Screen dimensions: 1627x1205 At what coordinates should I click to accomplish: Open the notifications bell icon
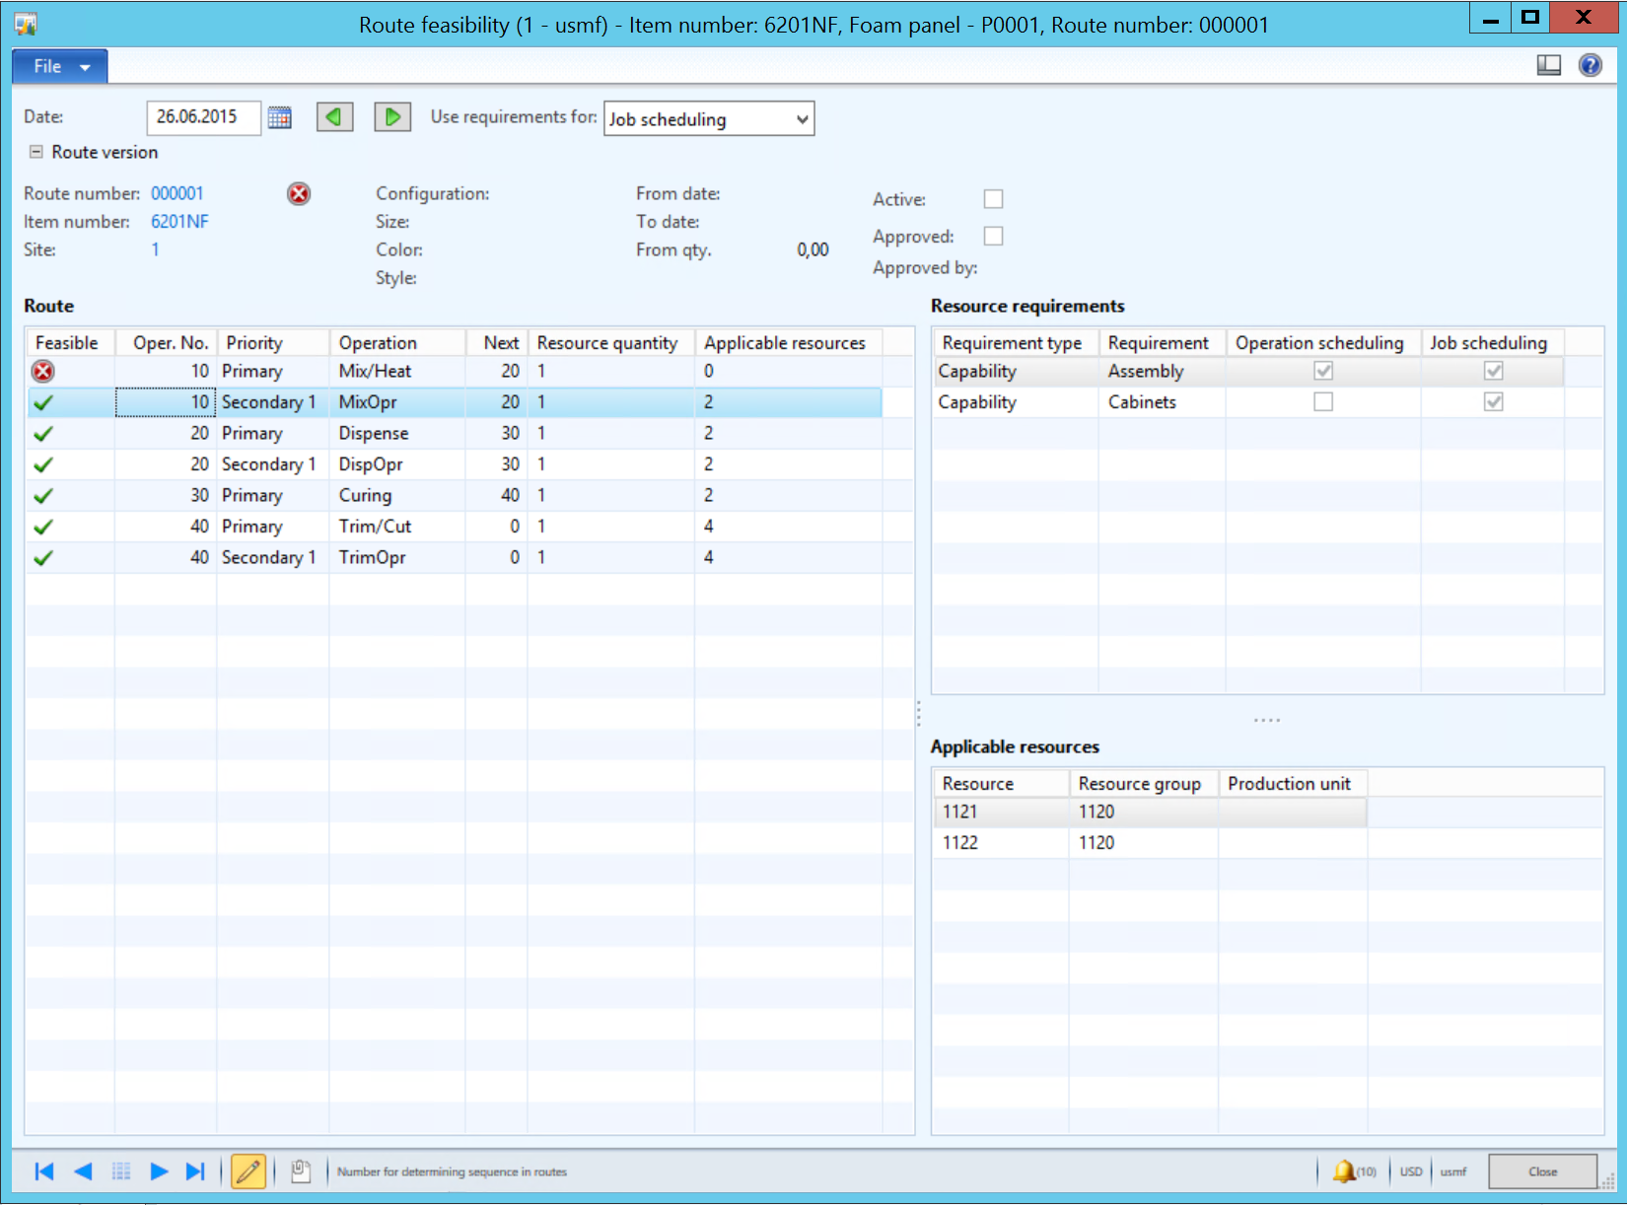click(x=1343, y=1171)
